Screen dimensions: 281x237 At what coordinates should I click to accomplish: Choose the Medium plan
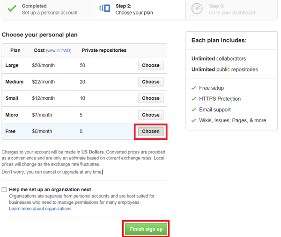(x=151, y=82)
